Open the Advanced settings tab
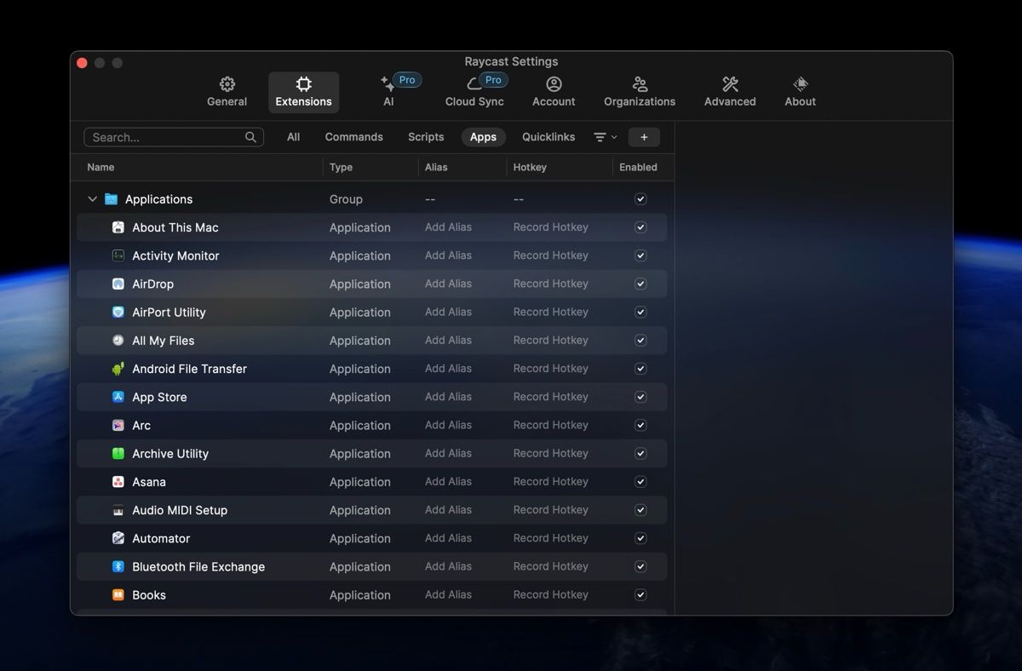 [x=730, y=92]
